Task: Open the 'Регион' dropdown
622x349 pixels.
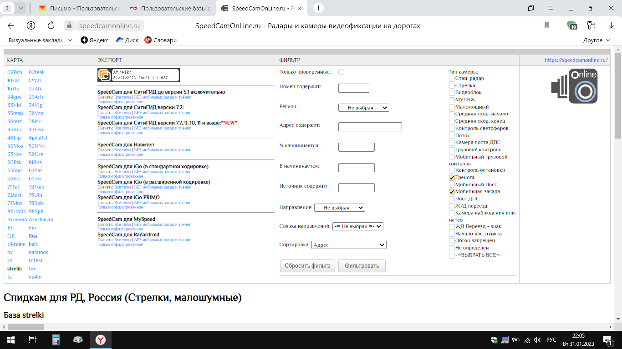Action: click(363, 108)
